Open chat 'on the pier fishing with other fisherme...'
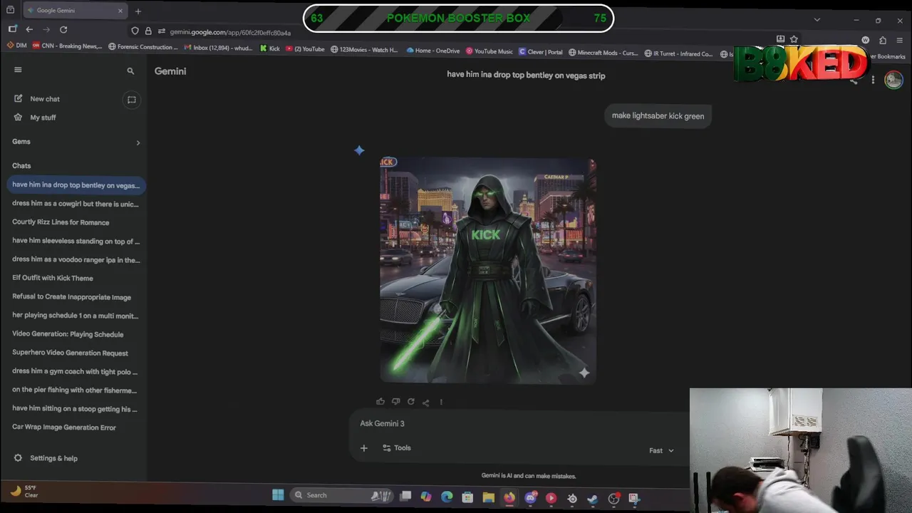This screenshot has width=912, height=513. (75, 390)
